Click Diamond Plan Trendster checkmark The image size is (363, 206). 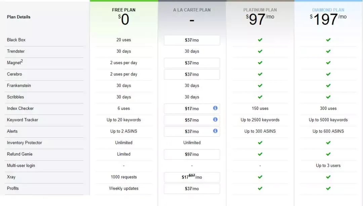(x=328, y=51)
